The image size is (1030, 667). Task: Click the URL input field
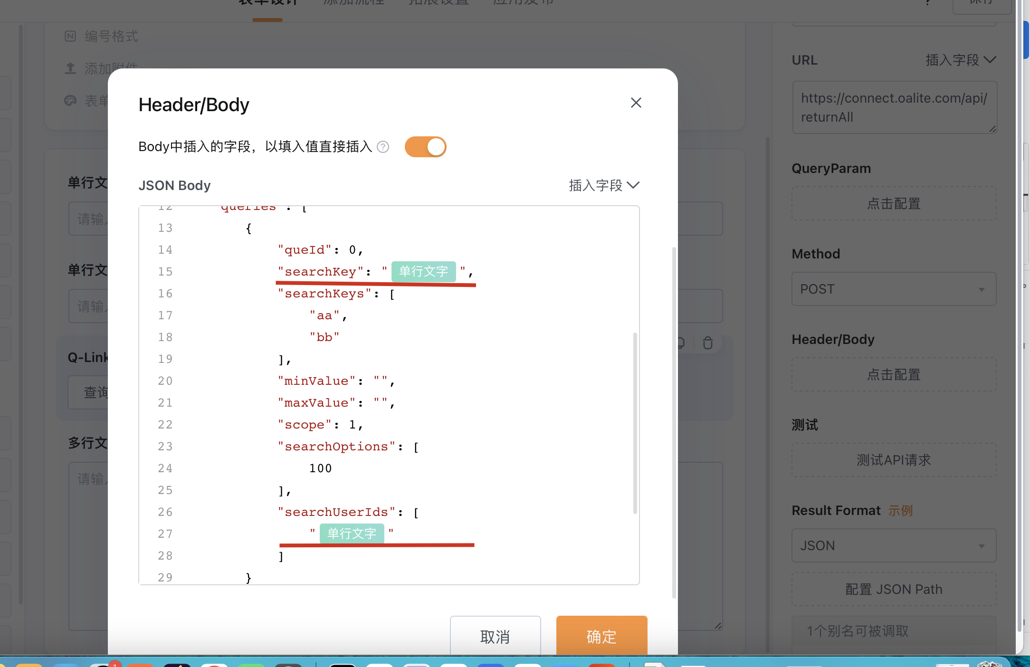894,107
